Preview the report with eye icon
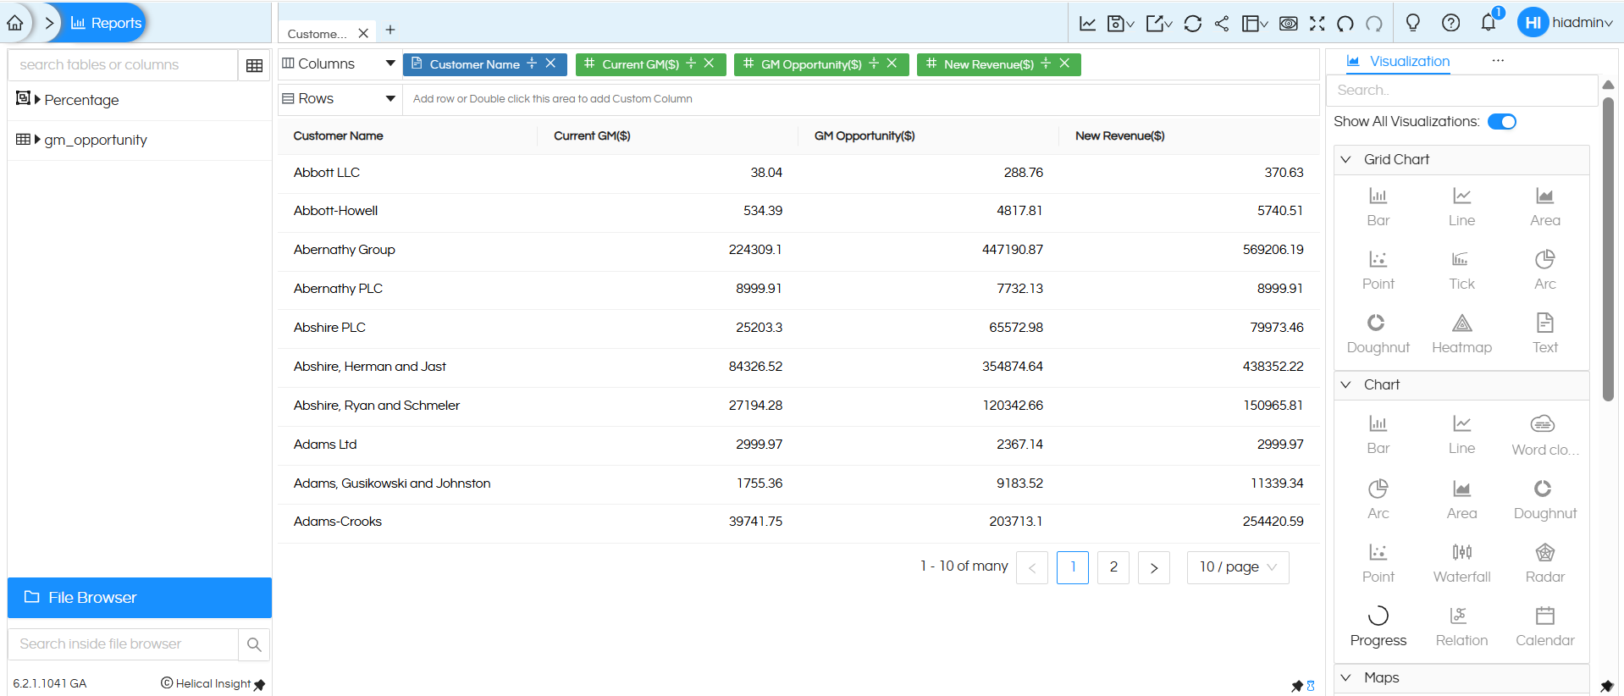Screen dimensions: 1624x696 click(x=1289, y=24)
